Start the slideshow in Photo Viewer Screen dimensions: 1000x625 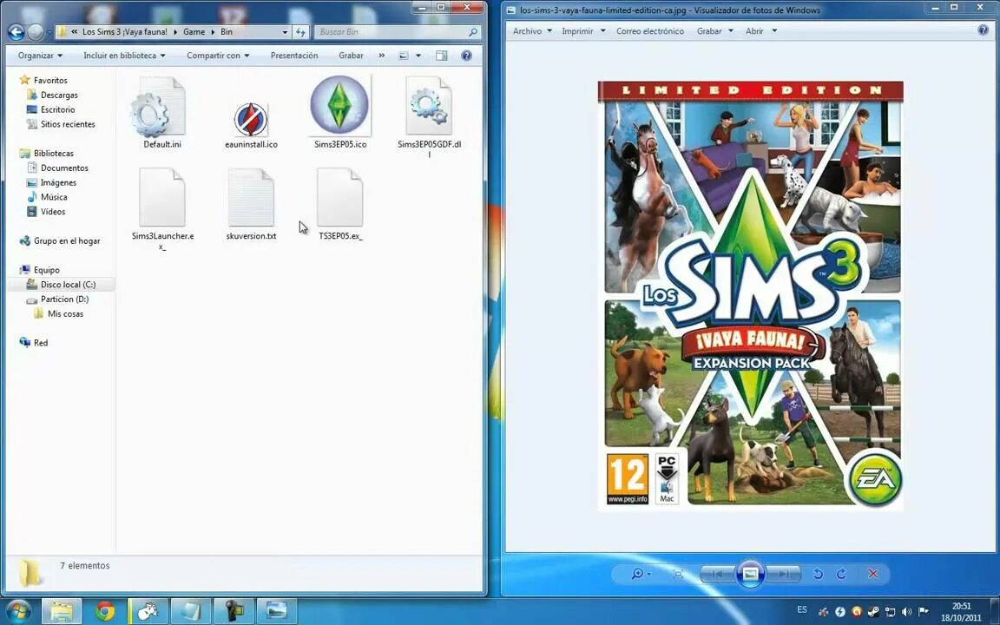(751, 574)
